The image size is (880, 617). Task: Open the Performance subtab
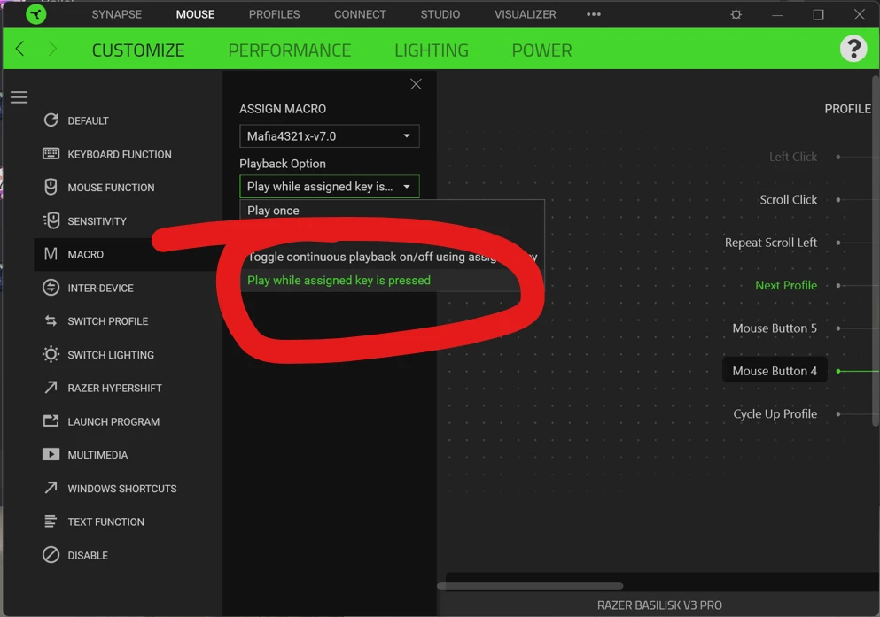tap(290, 50)
